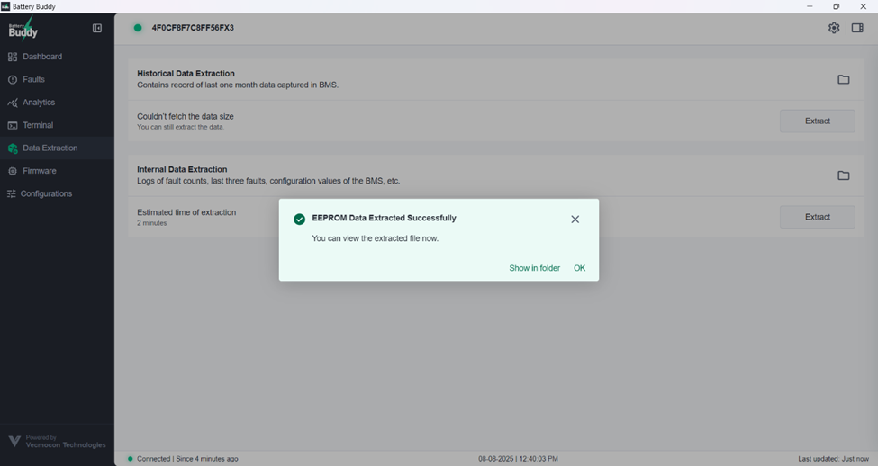Open folder for Historical Data Extraction
Image resolution: width=878 pixels, height=466 pixels.
pos(844,79)
